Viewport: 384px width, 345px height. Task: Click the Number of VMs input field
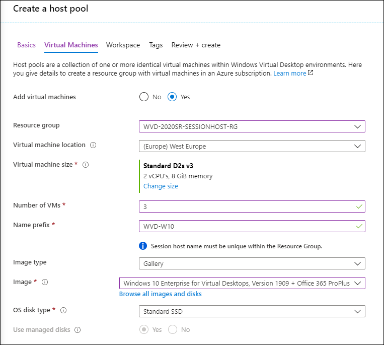pos(252,206)
